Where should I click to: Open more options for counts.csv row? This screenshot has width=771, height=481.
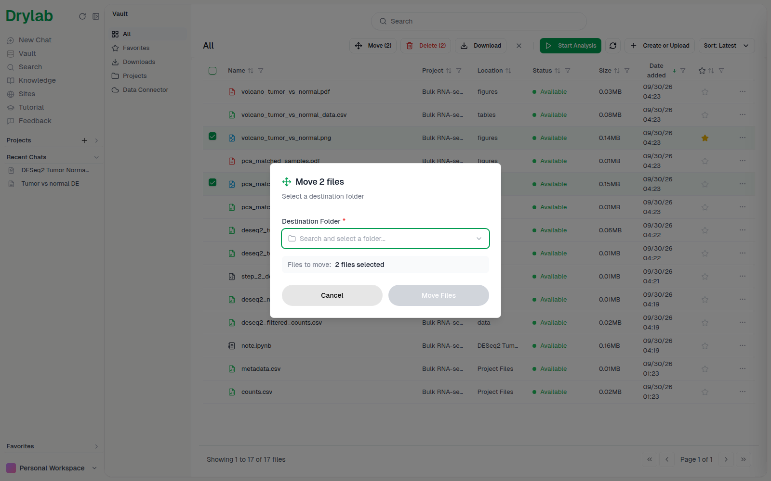click(x=743, y=392)
